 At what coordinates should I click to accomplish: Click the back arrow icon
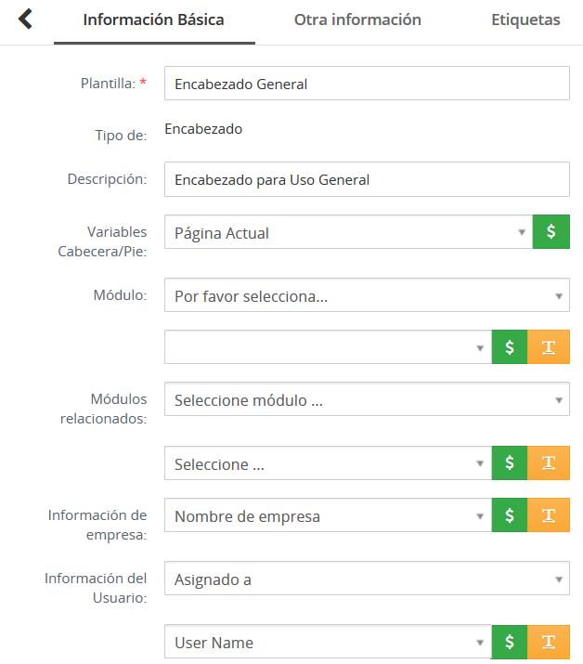tap(25, 19)
